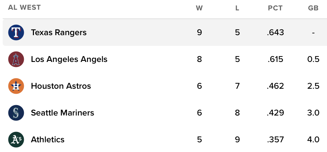The image size is (327, 152).
Task: Click Athletics games behind value 4.0
Action: (313, 140)
